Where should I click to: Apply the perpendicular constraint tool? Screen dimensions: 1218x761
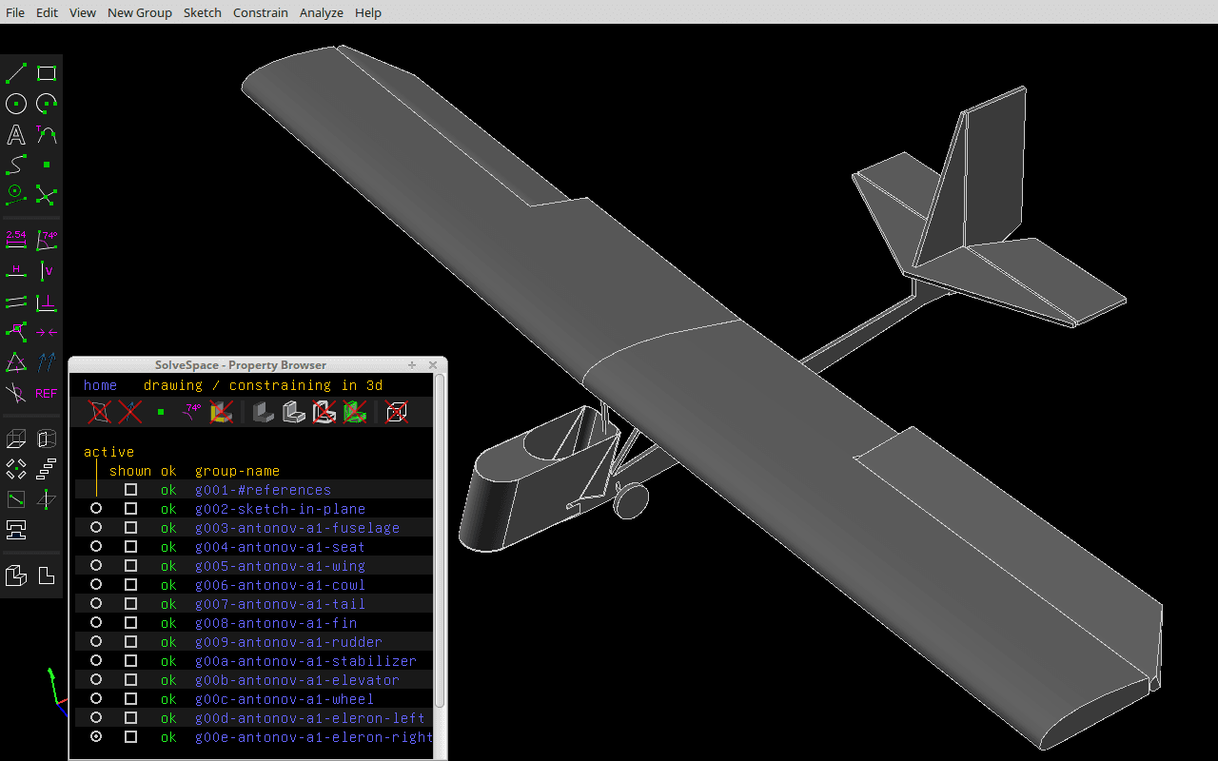point(47,302)
